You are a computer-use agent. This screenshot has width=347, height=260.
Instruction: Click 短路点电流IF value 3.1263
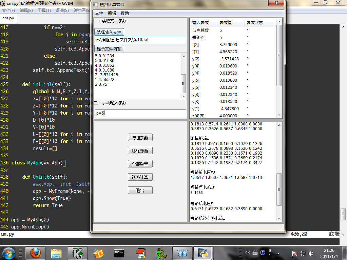pyautogui.click(x=196, y=193)
